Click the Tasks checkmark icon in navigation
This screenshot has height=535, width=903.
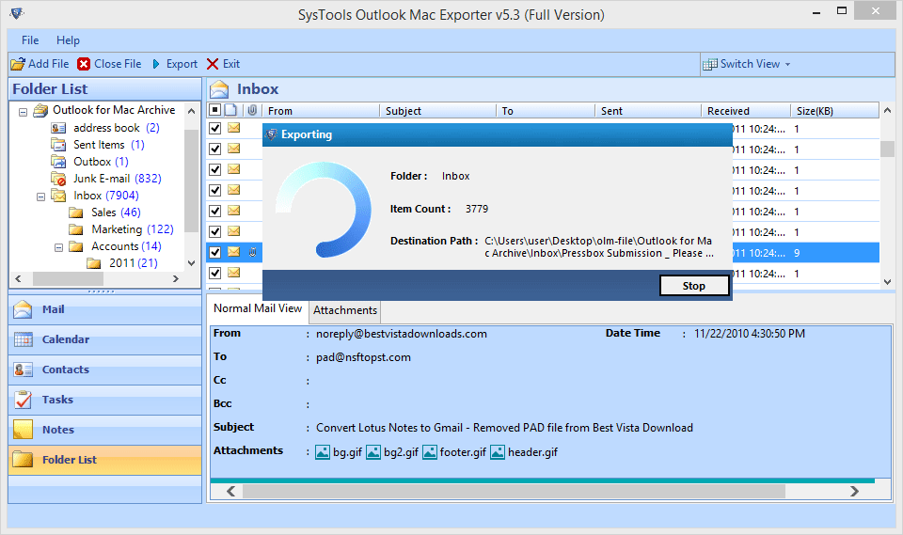click(x=23, y=399)
